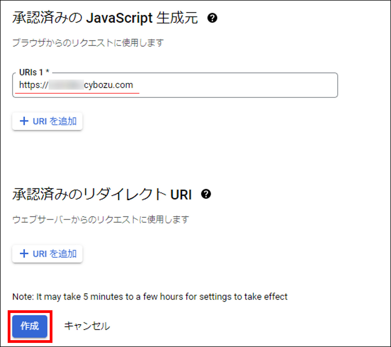391x347 pixels.
Task: Add URI under JavaScript 生成元 section
Action: click(47, 121)
